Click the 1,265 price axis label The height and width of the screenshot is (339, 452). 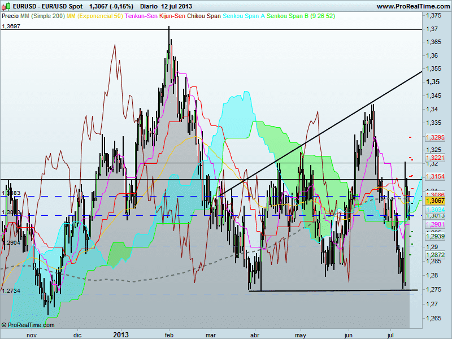coord(434,318)
